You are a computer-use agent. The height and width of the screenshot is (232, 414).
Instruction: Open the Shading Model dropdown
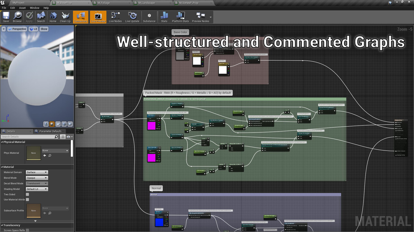pyautogui.click(x=37, y=189)
